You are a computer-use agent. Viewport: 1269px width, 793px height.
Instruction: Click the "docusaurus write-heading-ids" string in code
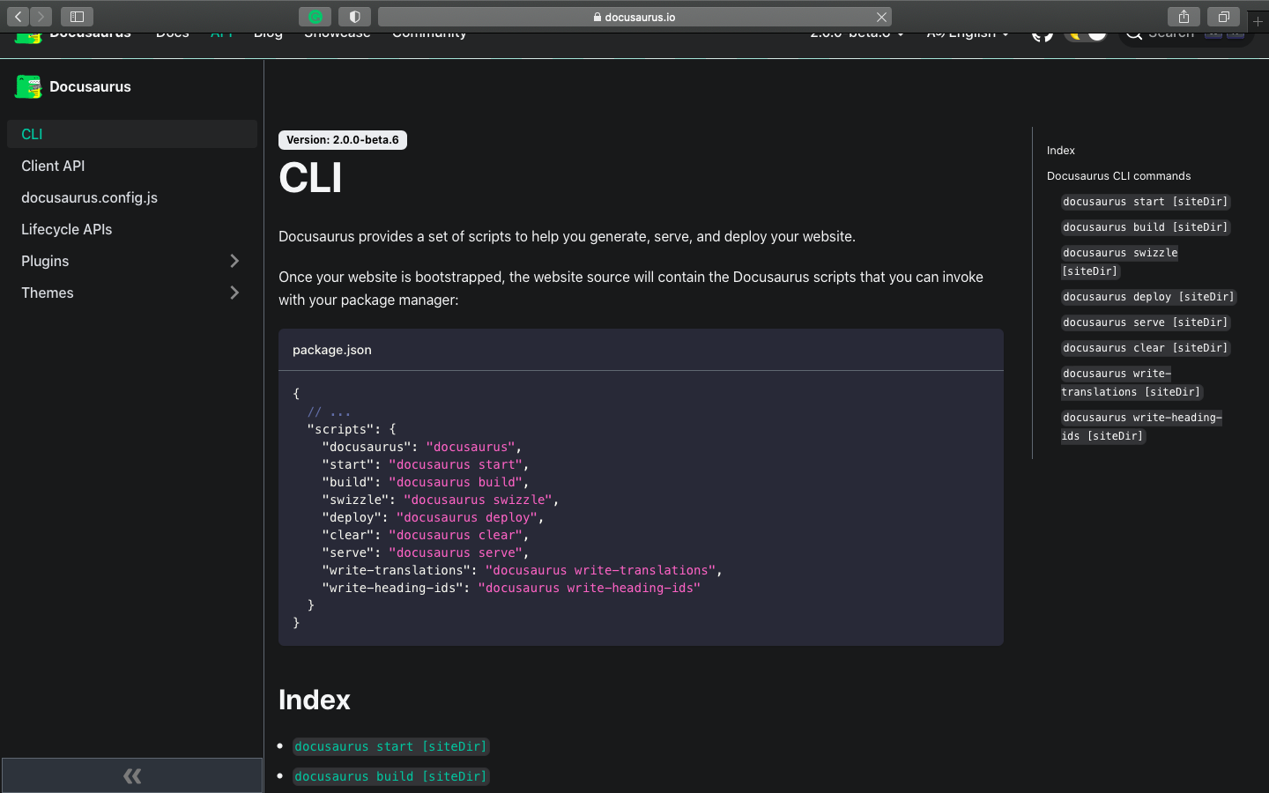tap(589, 588)
